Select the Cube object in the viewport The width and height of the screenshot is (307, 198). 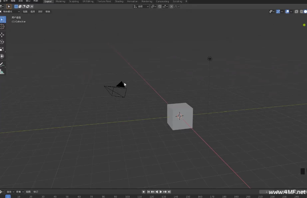click(180, 116)
